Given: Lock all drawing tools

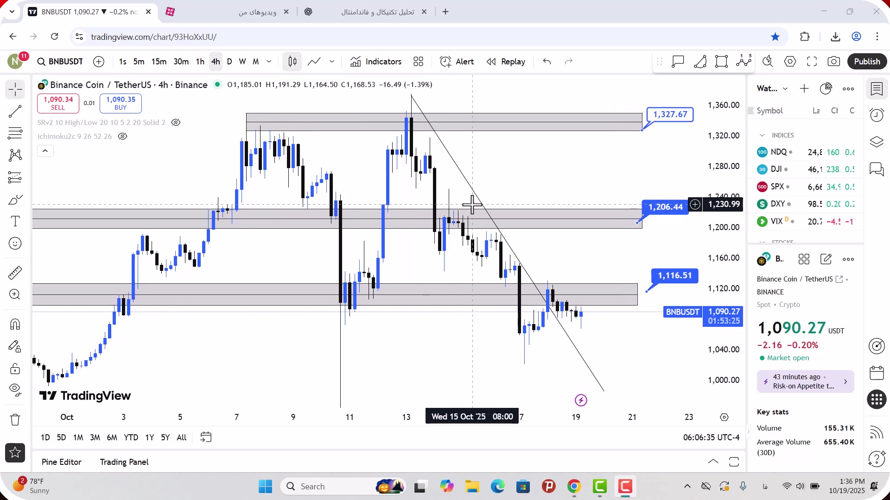Looking at the screenshot, I should pyautogui.click(x=15, y=369).
